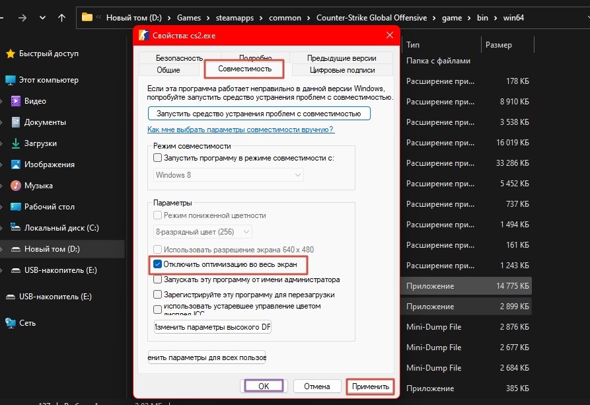Click bin in the address breadcrumb
The height and width of the screenshot is (405, 590).
[x=482, y=18]
